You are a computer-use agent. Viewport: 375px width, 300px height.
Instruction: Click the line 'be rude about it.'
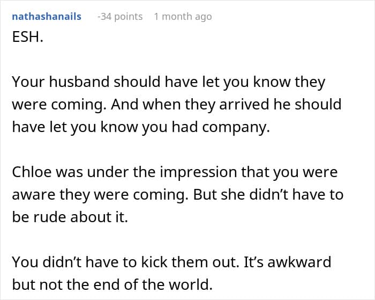click(x=70, y=217)
